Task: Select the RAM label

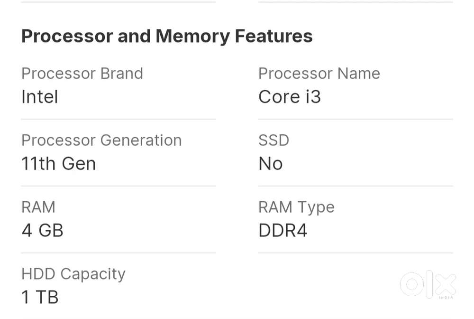Action: click(x=38, y=207)
